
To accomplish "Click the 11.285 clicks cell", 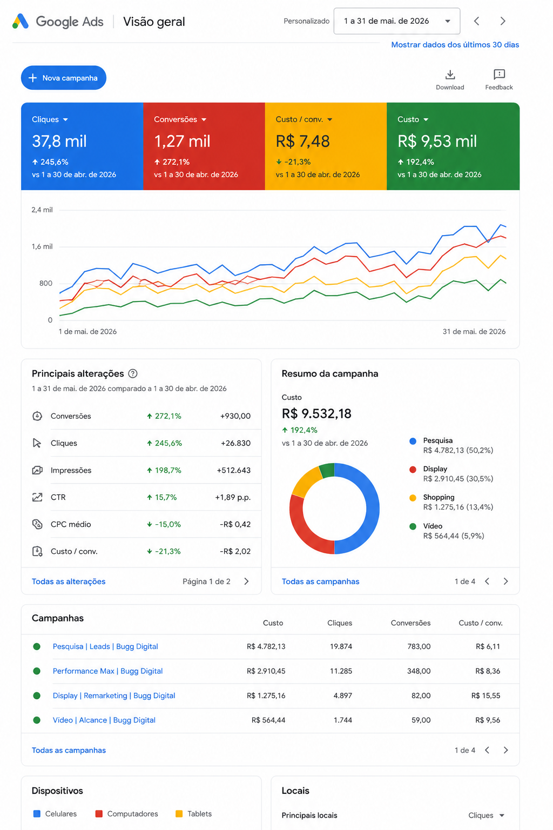I will 341,671.
